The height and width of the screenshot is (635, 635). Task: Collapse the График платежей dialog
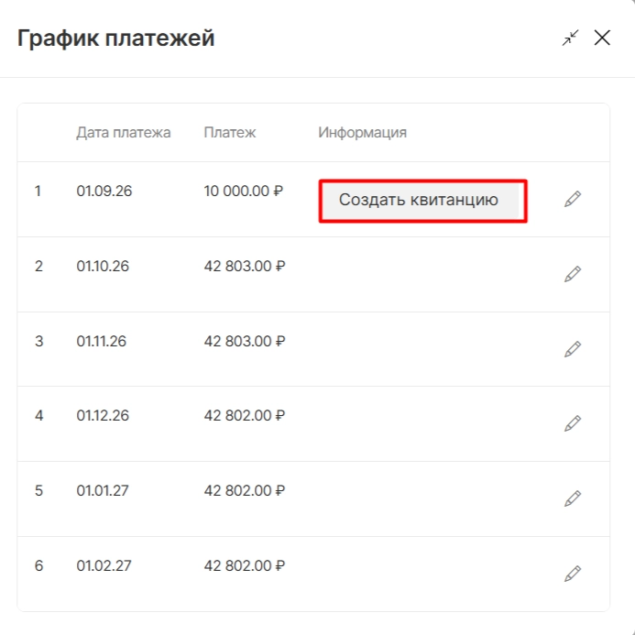[x=570, y=38]
